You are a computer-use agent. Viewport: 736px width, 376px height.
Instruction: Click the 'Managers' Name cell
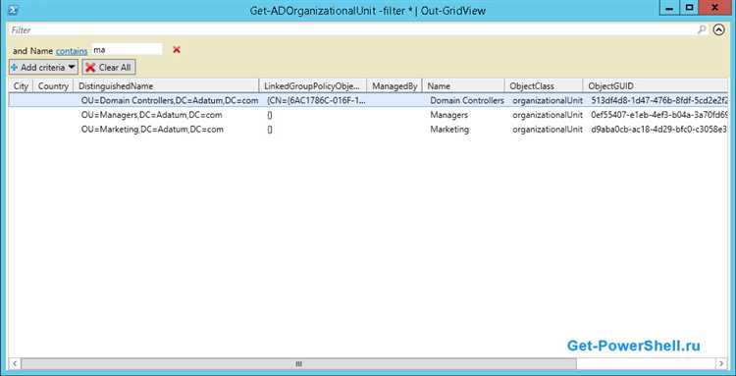pos(448,115)
